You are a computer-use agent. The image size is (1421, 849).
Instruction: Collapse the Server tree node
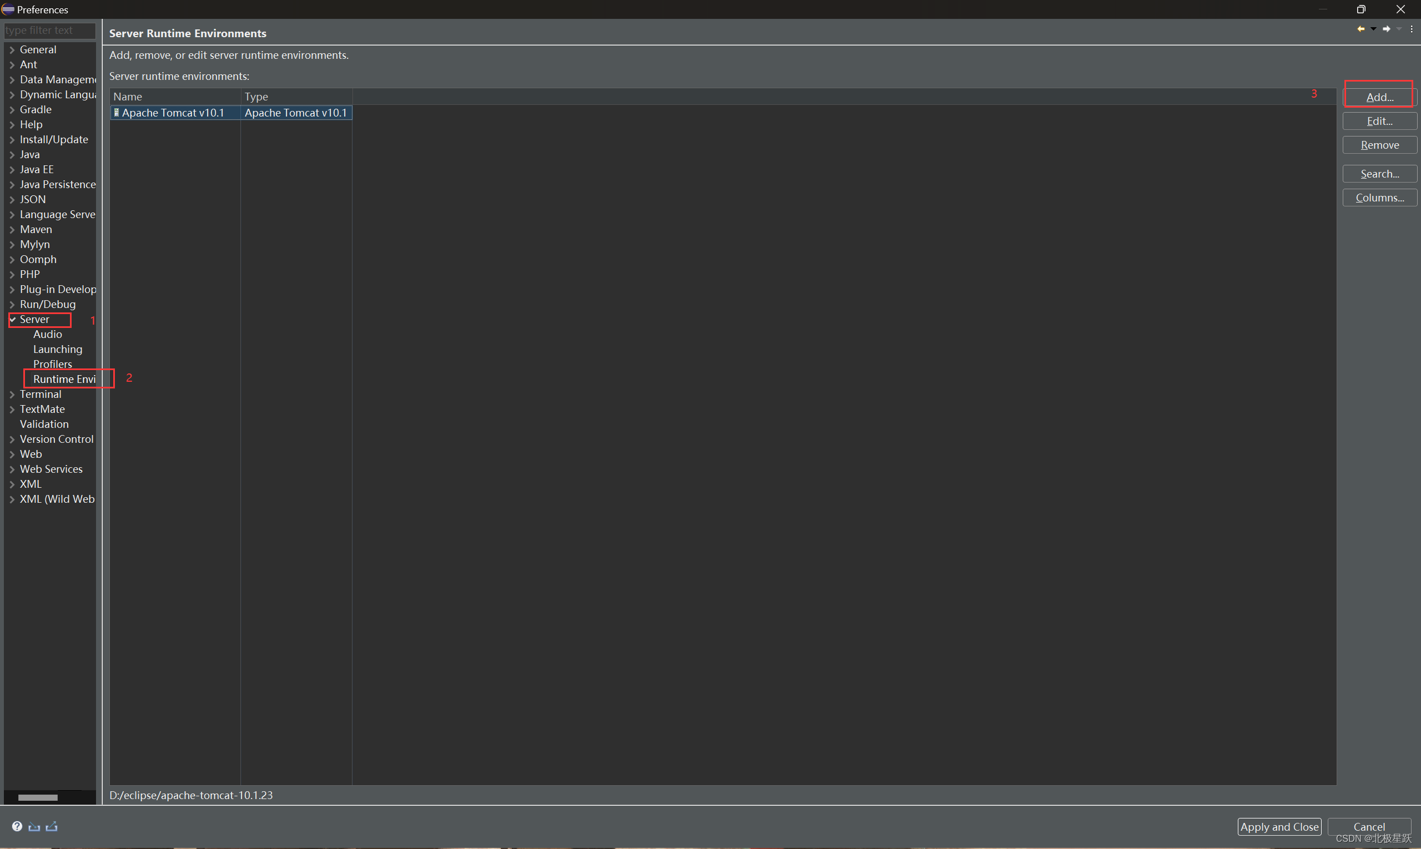[12, 319]
